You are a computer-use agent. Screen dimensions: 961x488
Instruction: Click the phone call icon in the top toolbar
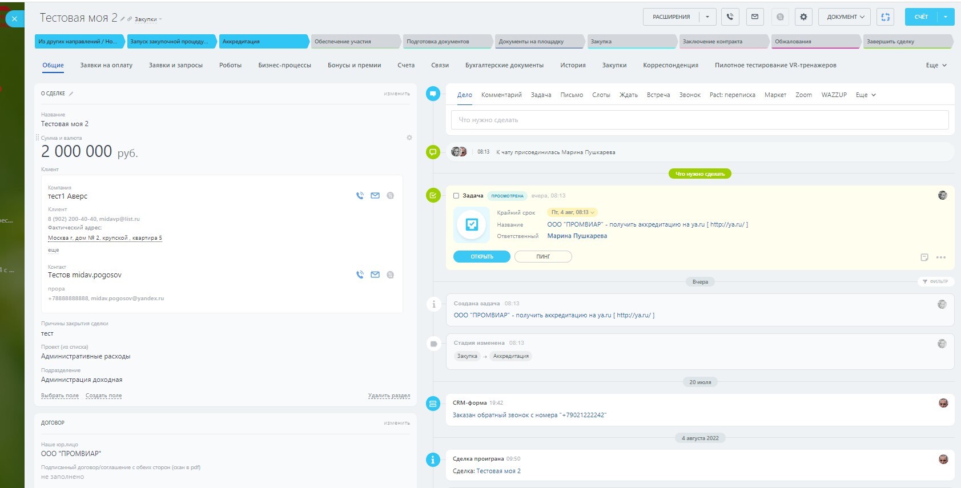pyautogui.click(x=730, y=17)
